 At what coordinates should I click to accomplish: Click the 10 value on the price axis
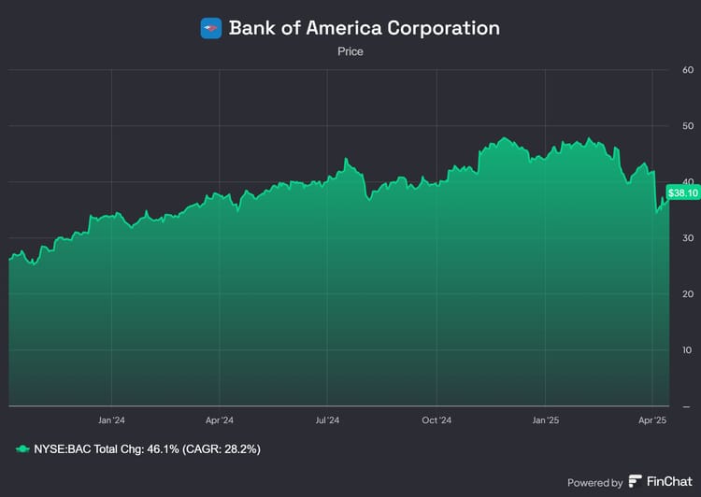pyautogui.click(x=688, y=350)
